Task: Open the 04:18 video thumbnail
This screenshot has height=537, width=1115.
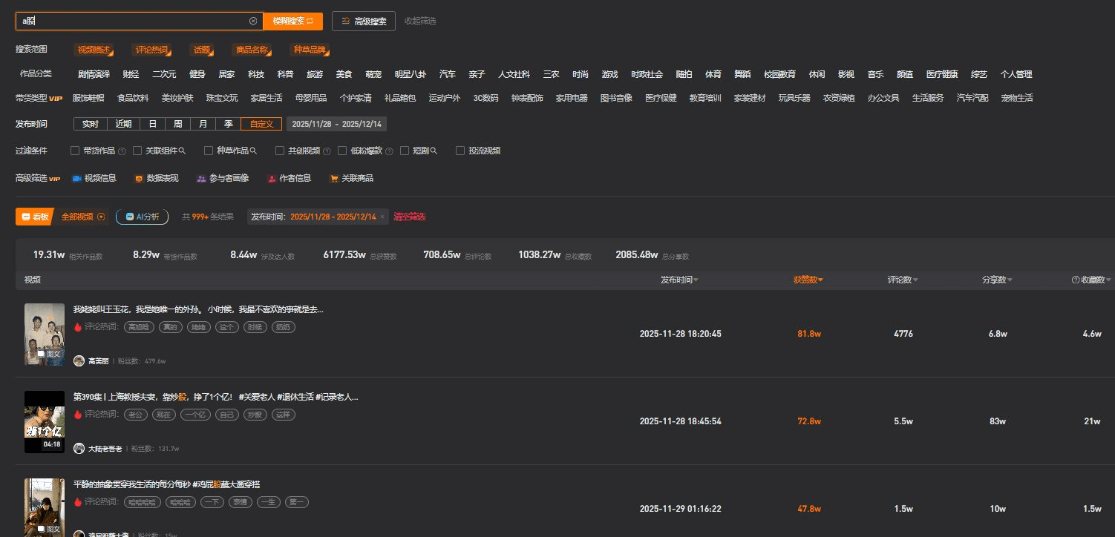Action: [45, 421]
